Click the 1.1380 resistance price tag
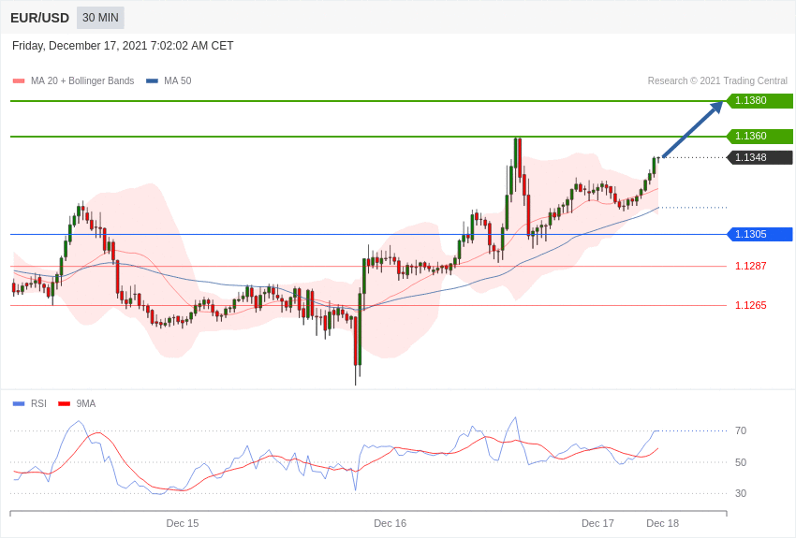Image resolution: width=796 pixels, height=539 pixels. click(x=759, y=100)
